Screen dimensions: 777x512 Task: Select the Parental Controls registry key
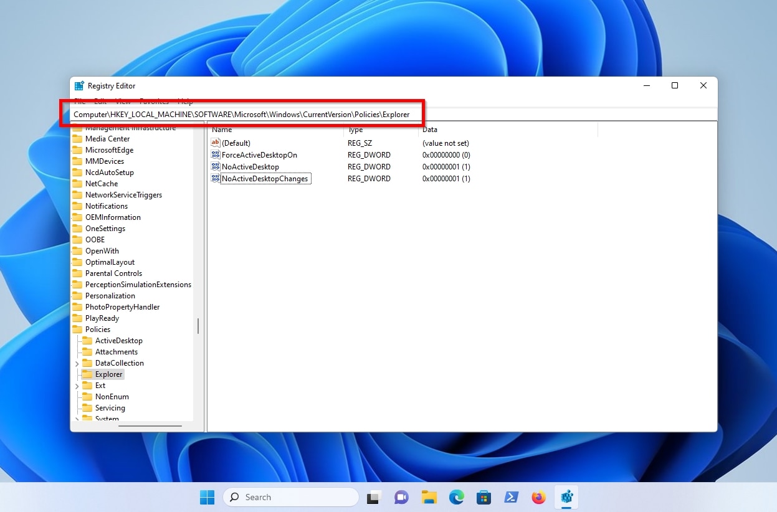tap(113, 273)
